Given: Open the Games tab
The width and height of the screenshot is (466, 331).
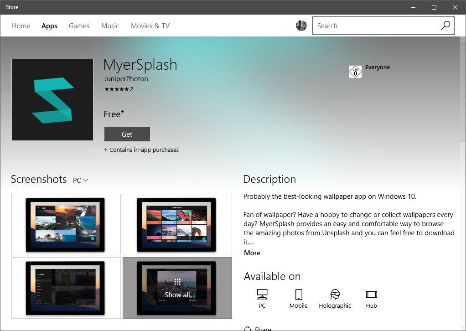Looking at the screenshot, I should coord(79,26).
